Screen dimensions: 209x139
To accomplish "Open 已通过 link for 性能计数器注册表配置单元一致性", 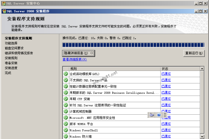I will point(166,86).
